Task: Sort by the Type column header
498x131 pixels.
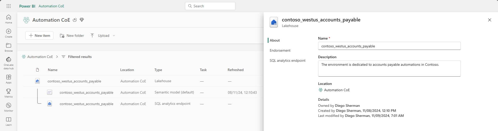Action: coord(158,70)
